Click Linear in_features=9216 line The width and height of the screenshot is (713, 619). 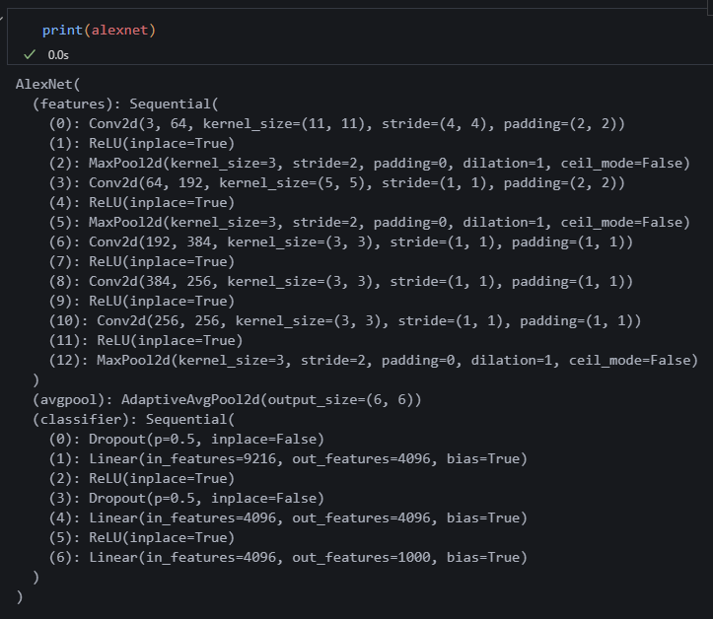(288, 458)
